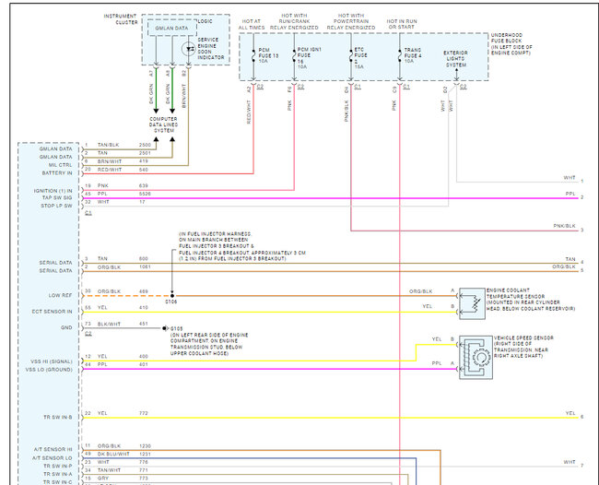This screenshot has width=599, height=485.
Task: Click the TAN/WHT 771 wire label
Action: [x=109, y=470]
